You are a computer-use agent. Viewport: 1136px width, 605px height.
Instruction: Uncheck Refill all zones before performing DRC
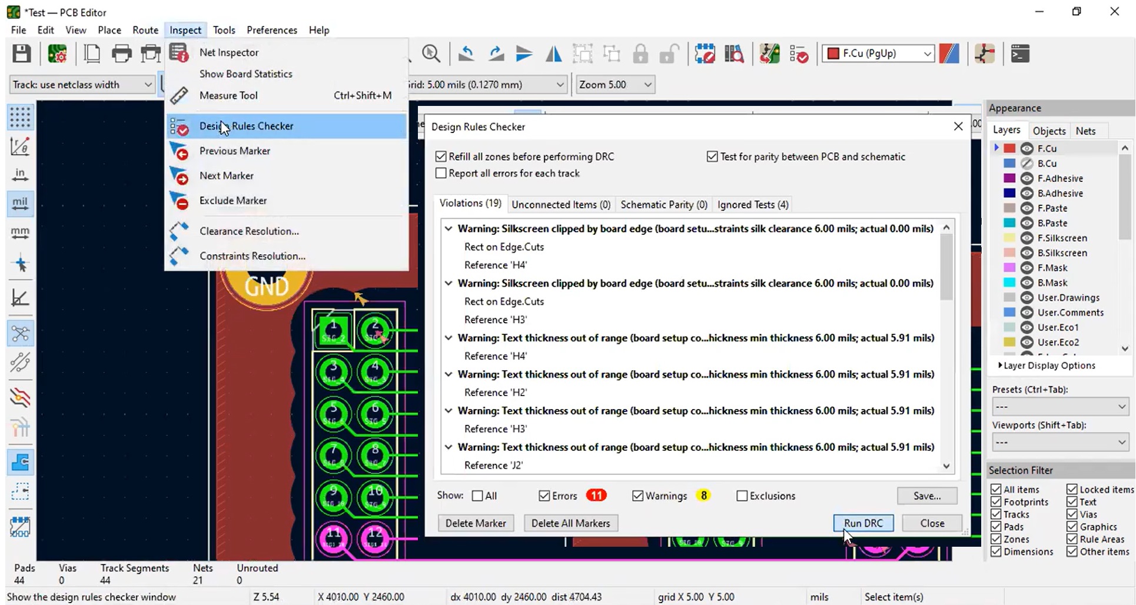click(x=441, y=156)
